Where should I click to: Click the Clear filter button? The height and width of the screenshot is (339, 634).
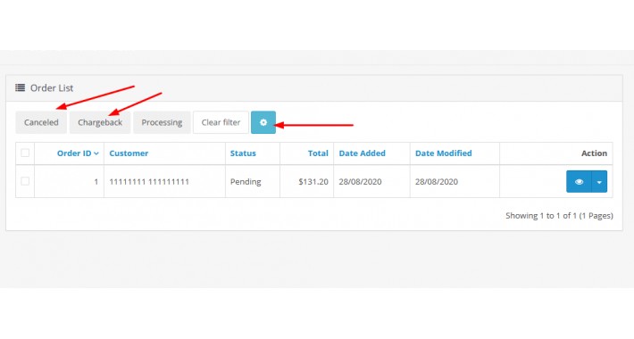[x=221, y=122]
